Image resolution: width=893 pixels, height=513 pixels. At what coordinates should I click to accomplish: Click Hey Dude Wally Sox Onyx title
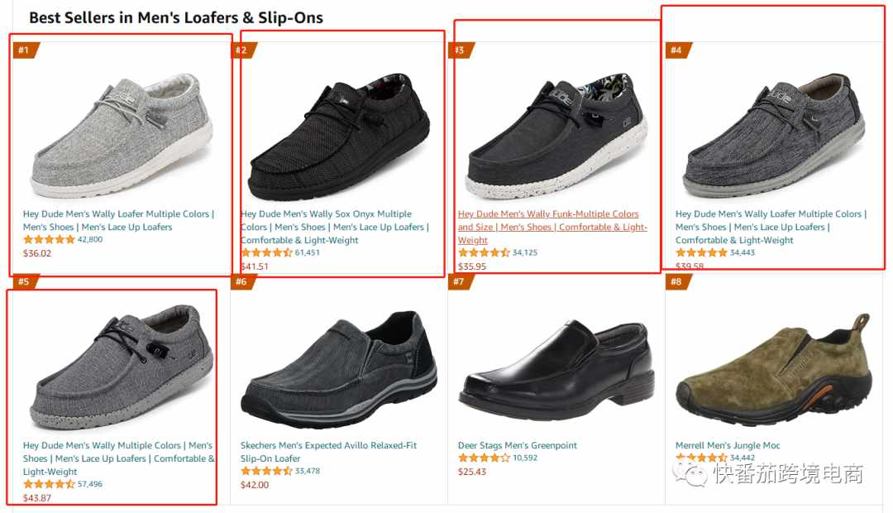click(x=334, y=227)
